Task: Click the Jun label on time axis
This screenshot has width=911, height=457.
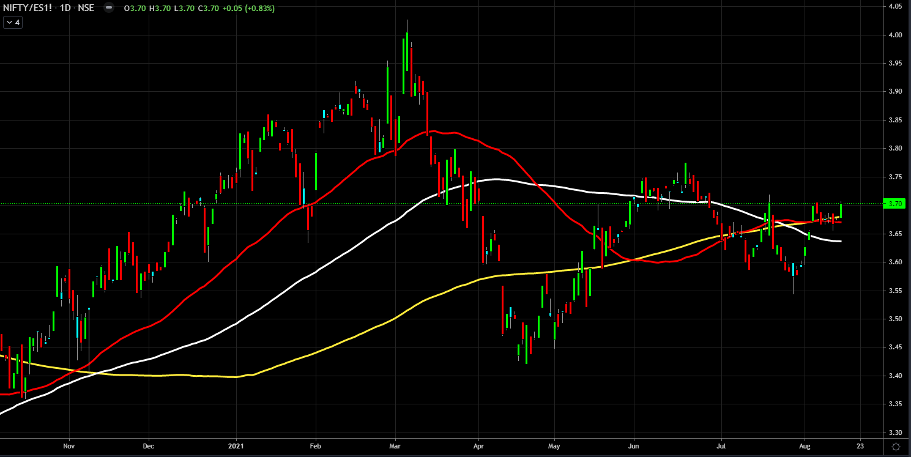Action: coord(634,447)
